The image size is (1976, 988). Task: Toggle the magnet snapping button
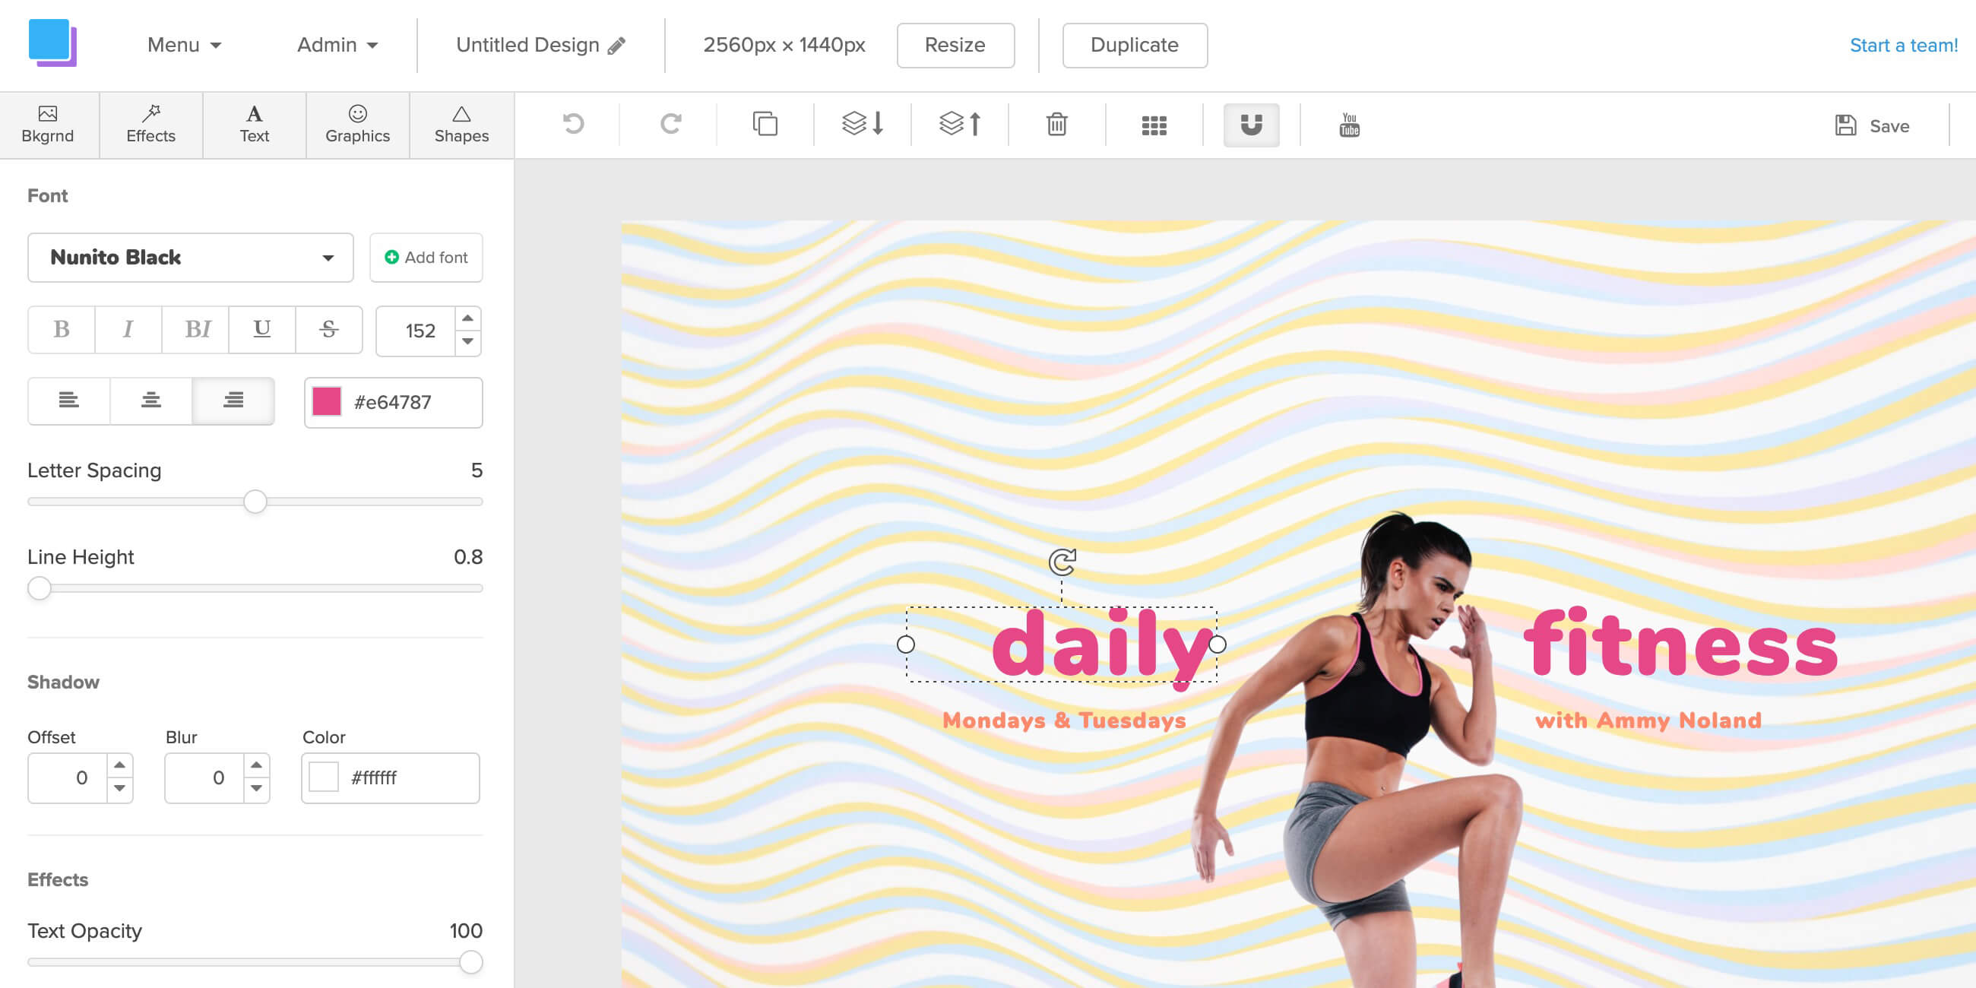1251,125
